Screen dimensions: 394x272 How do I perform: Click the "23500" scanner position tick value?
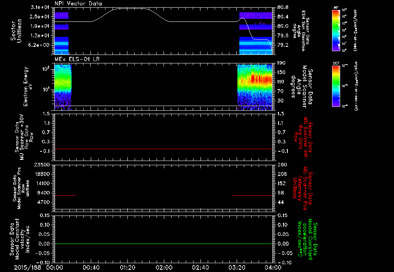click(x=42, y=165)
